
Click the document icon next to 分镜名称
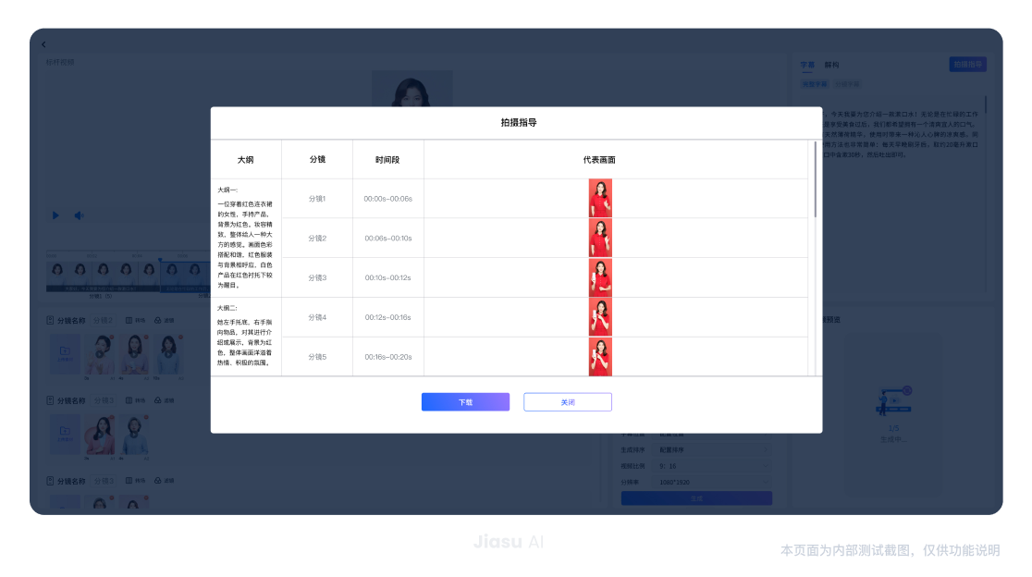[50, 320]
